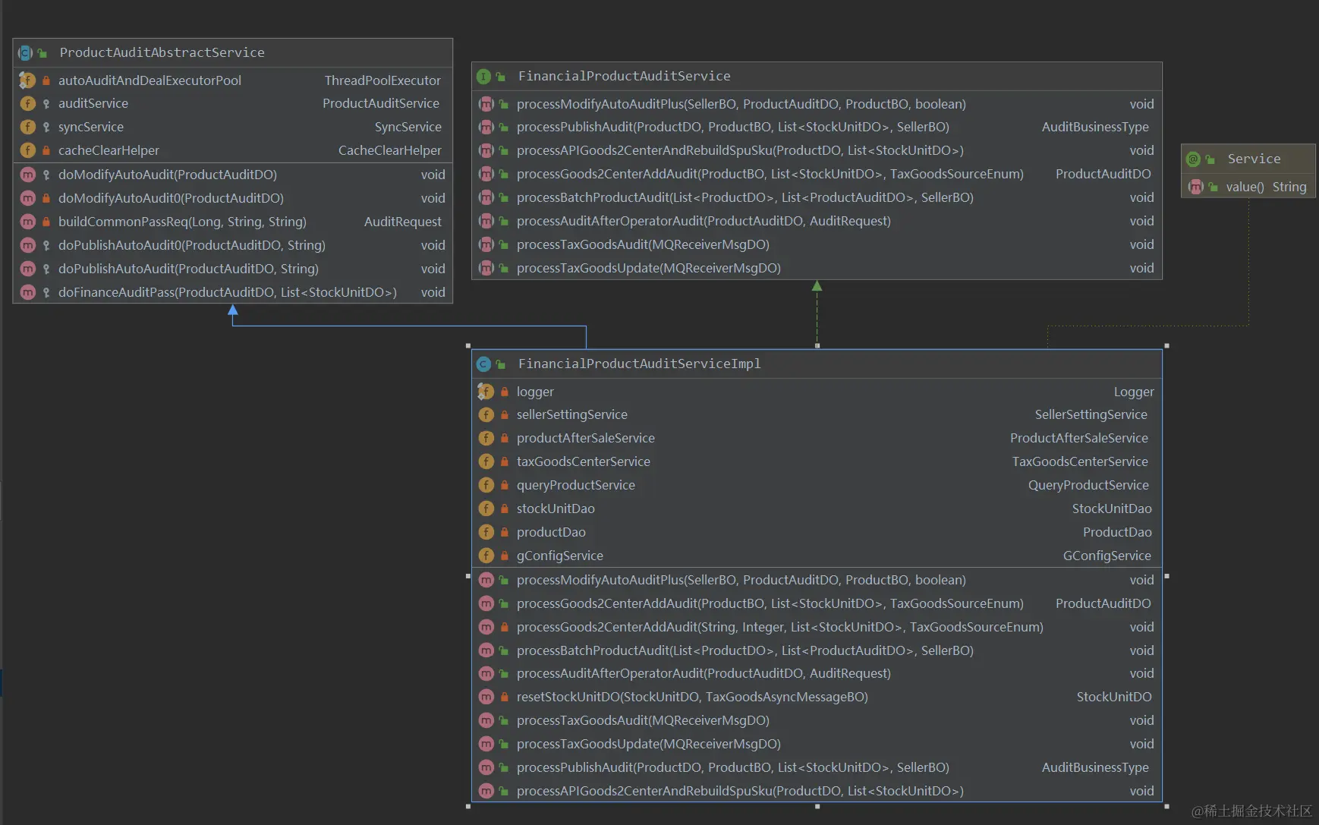The width and height of the screenshot is (1319, 825).
Task: Select the Service annotation node title
Action: [x=1254, y=159]
